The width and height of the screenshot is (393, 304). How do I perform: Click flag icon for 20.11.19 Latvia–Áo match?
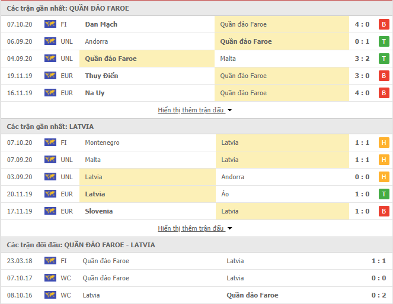(50, 194)
